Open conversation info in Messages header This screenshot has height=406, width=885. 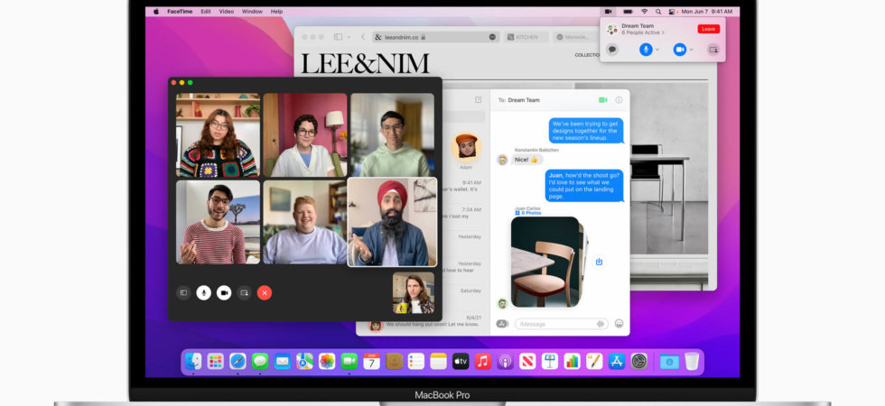(619, 100)
